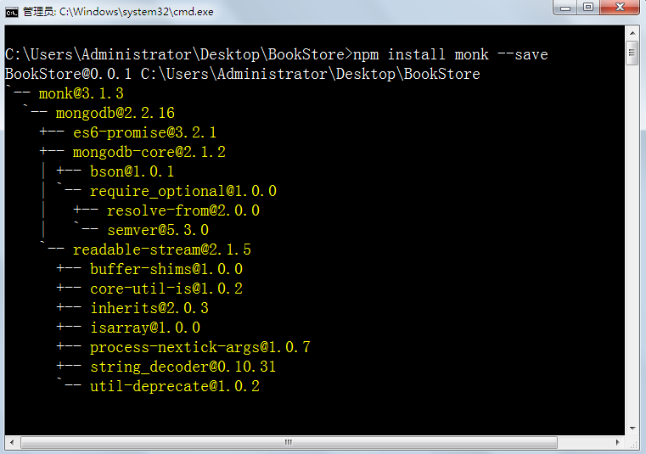Click the core-util-is@1.0.2 line
Screen dimensions: 646x454
point(166,289)
